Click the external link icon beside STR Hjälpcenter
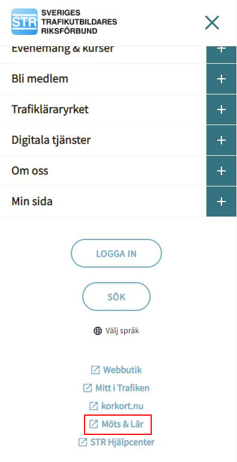This screenshot has height=462, width=237. (x=83, y=442)
